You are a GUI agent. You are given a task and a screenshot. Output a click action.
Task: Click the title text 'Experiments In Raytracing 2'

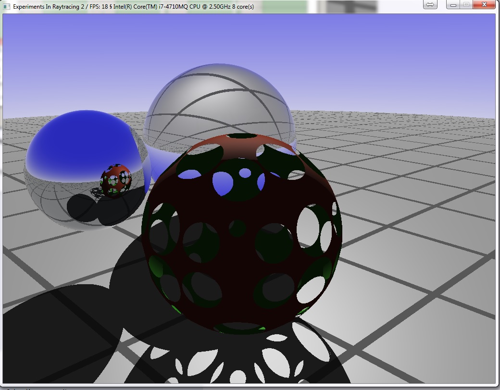click(x=49, y=7)
